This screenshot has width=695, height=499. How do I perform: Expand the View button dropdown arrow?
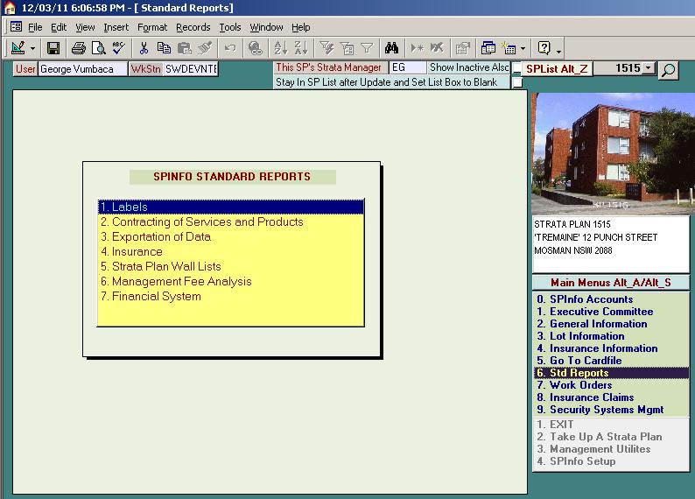point(33,48)
